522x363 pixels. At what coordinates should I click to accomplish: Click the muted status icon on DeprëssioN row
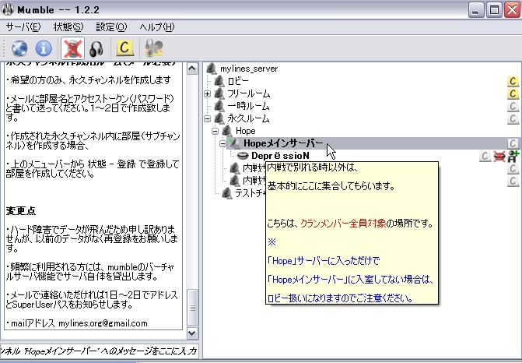click(499, 156)
